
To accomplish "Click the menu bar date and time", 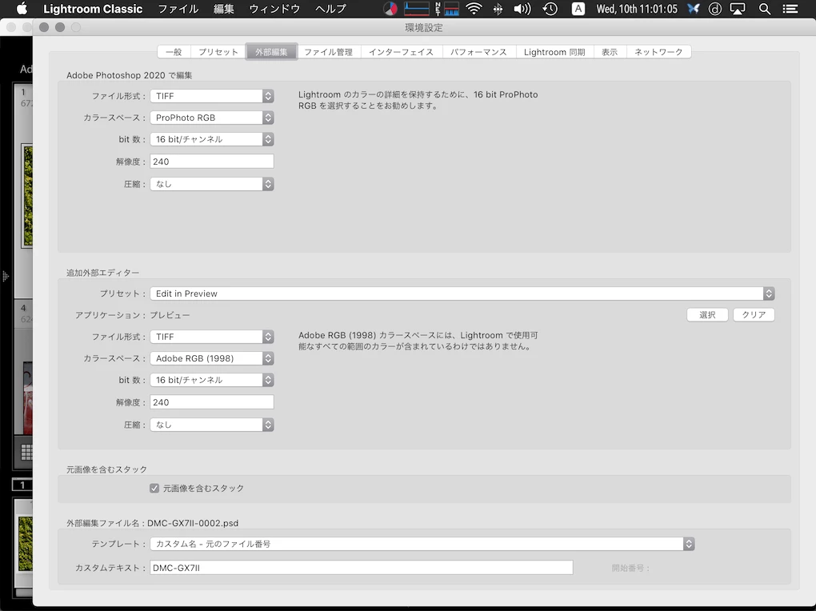I will coord(637,9).
